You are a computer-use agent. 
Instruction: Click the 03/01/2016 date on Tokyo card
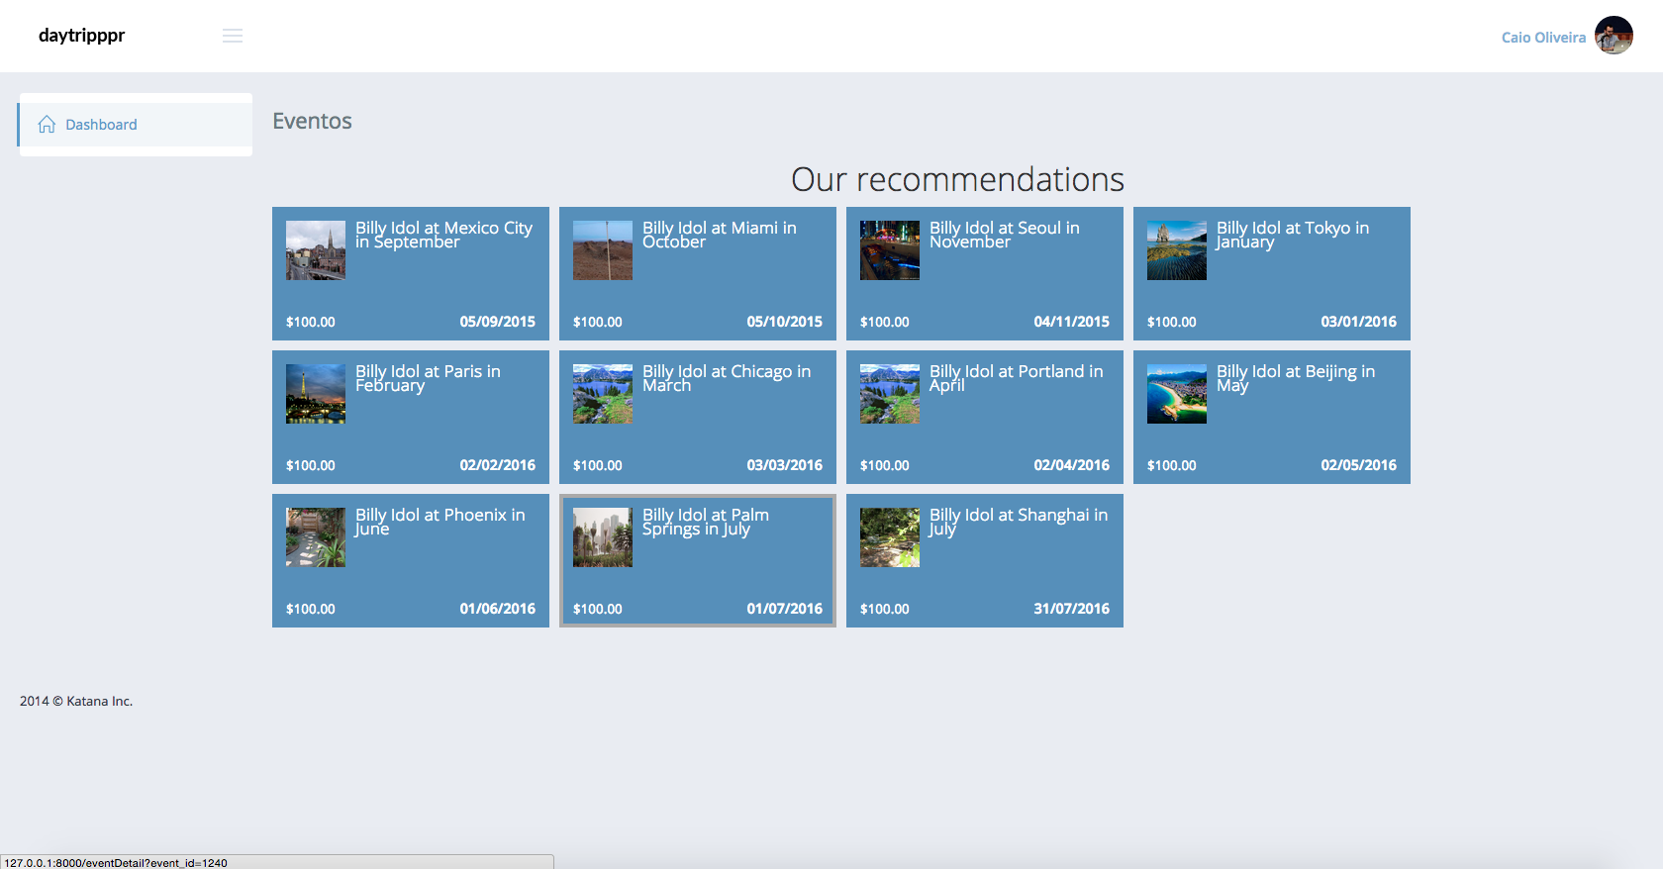(1358, 322)
